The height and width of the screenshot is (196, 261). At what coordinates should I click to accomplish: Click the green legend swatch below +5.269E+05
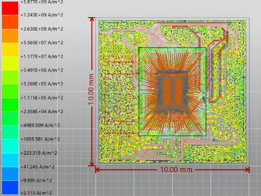[10, 91]
